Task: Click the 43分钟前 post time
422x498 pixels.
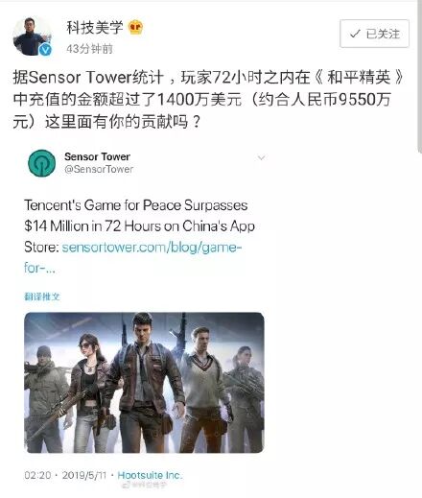Action: pos(89,49)
